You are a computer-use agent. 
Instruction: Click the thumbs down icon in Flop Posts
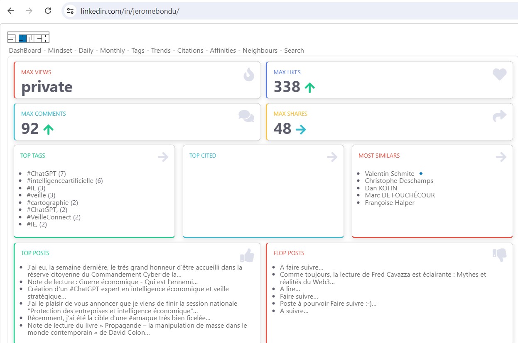pos(499,255)
